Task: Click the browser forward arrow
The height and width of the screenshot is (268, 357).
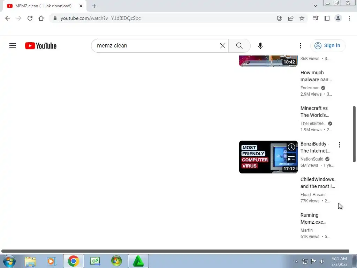Action: [x=19, y=18]
